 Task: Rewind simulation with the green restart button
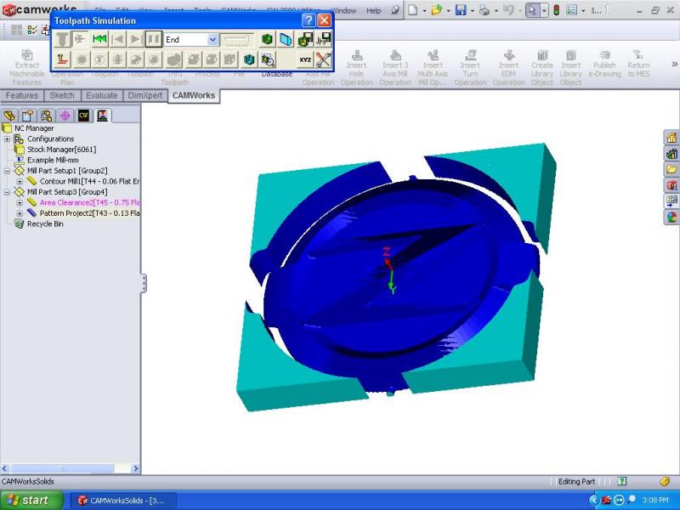coord(99,39)
